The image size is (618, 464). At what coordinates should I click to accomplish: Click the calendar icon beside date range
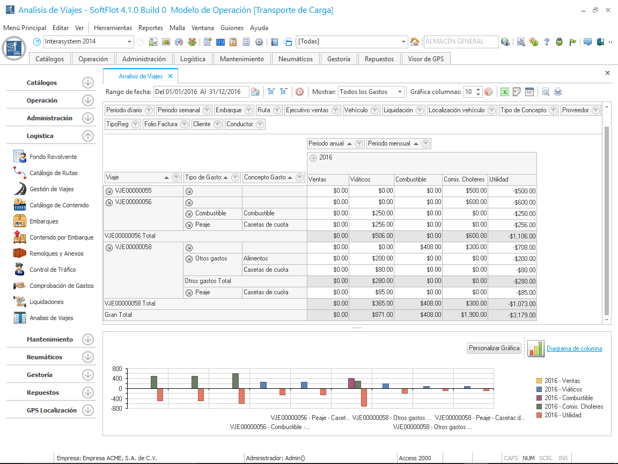pos(255,92)
